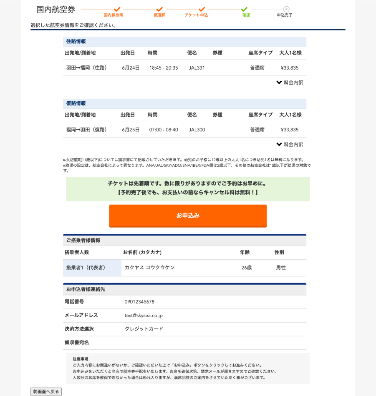Click the passenger name カクヤス コウクウケン
This screenshot has height=396, width=376.
point(149,268)
